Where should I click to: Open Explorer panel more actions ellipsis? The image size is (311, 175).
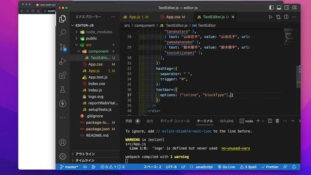coord(113,17)
